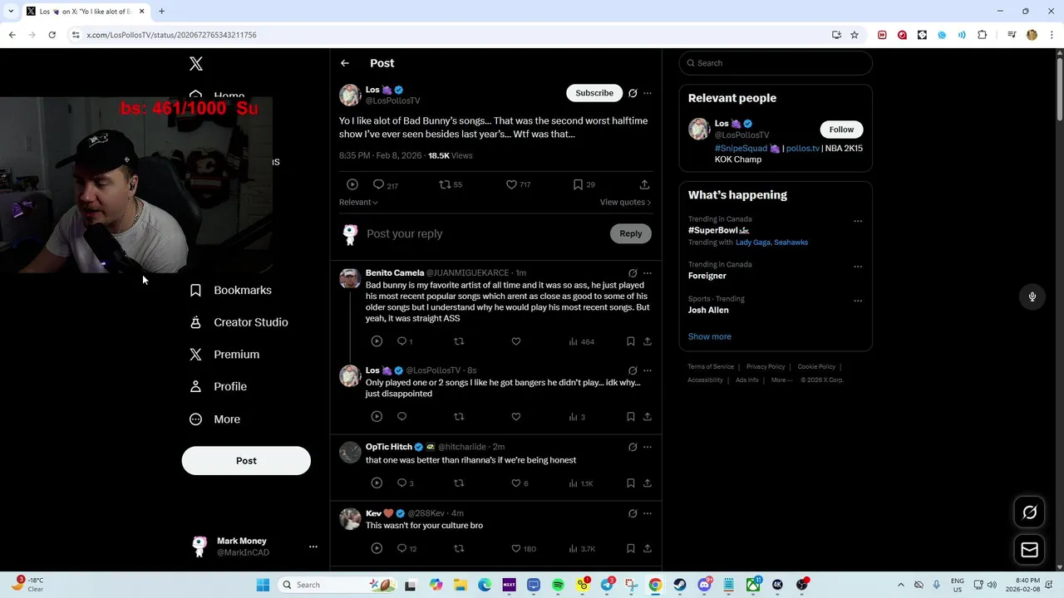Show hidden system tray icons
Image resolution: width=1064 pixels, height=598 pixels.
(x=901, y=585)
